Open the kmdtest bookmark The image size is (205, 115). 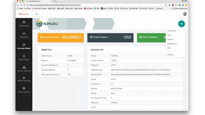pyautogui.click(x=79, y=8)
